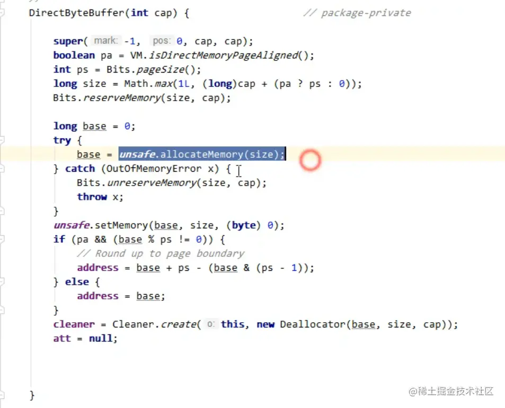Click 'address' in the base + ps line
Viewport: 505px width, 408px height.
(98, 268)
